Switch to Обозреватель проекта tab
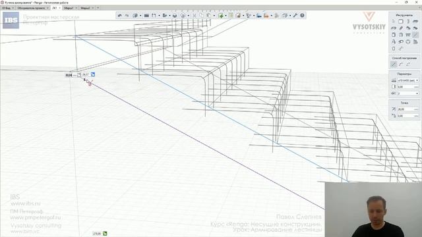Screen dimensions: 422x237 pyautogui.click(x=32, y=8)
